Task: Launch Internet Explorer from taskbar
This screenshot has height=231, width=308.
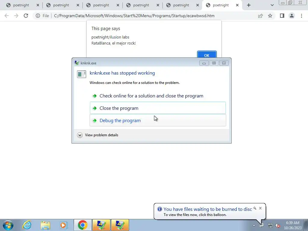Action: 27,225
